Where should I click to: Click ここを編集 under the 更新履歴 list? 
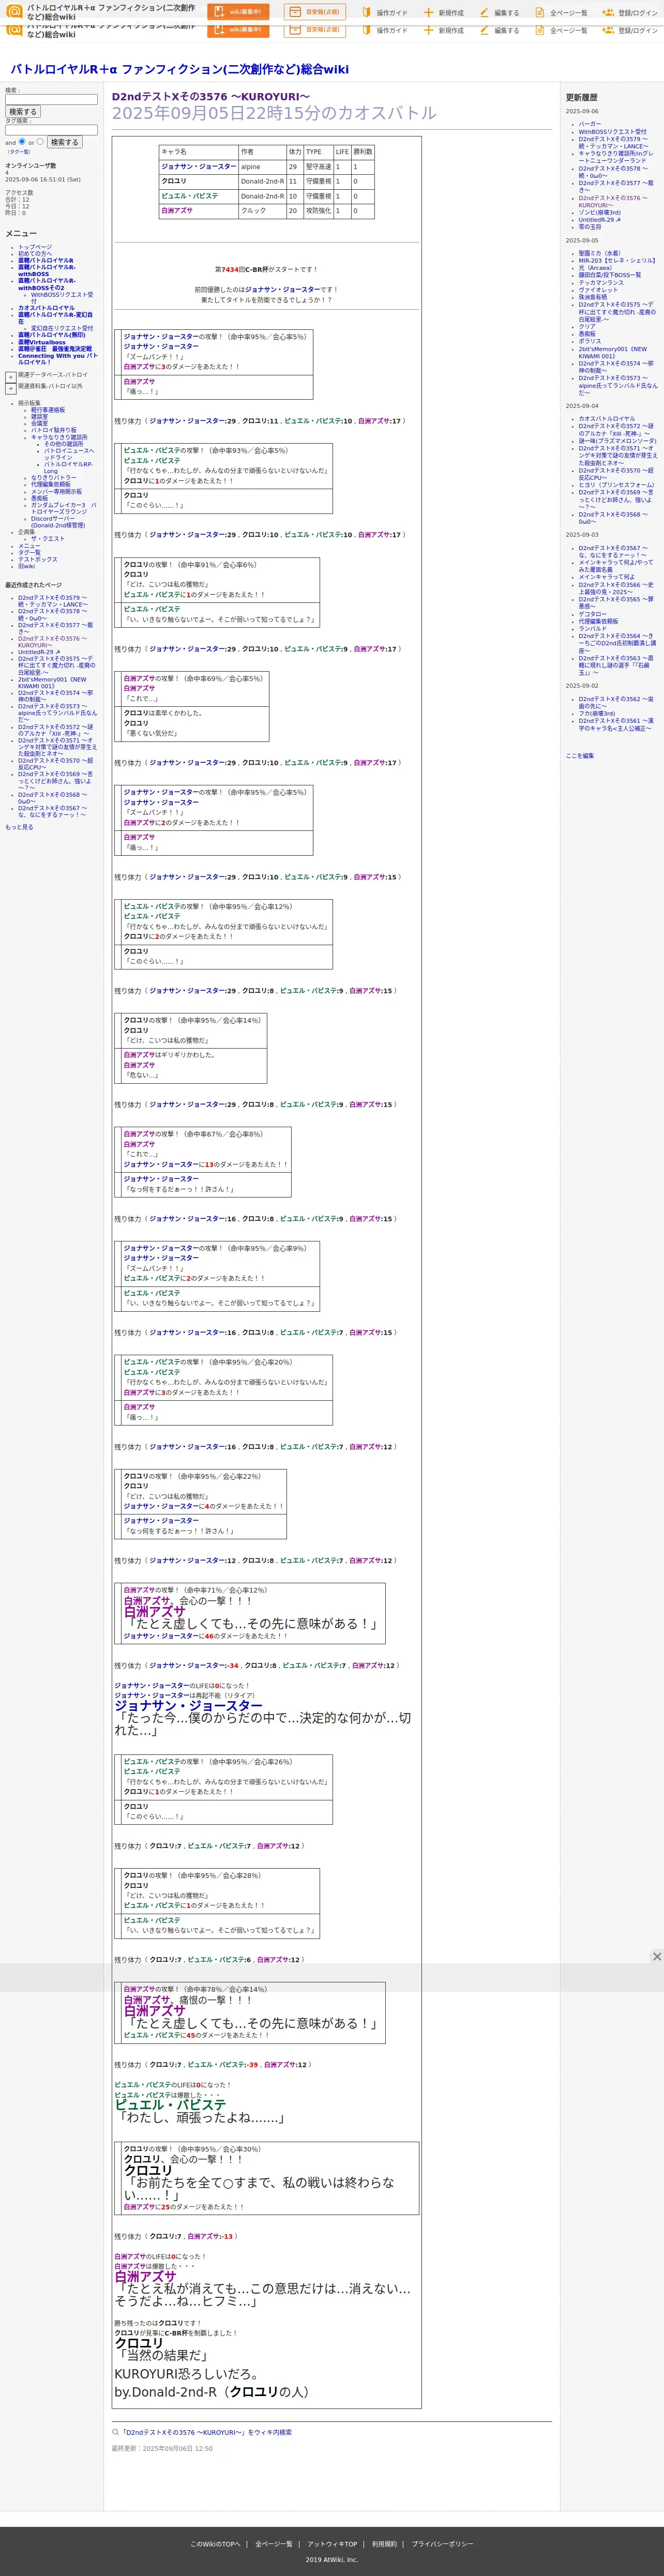point(580,756)
